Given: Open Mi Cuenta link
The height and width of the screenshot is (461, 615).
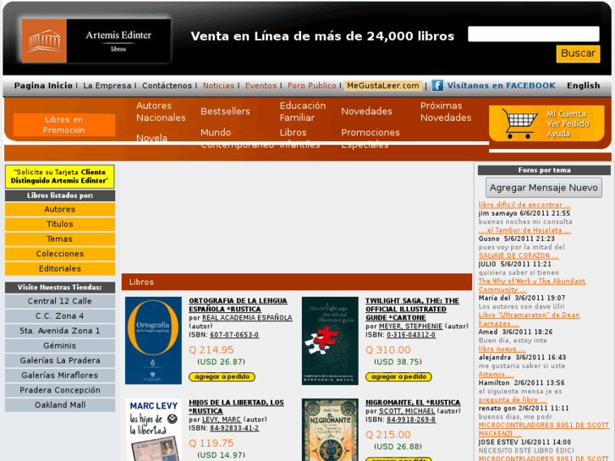Looking at the screenshot, I should (566, 114).
